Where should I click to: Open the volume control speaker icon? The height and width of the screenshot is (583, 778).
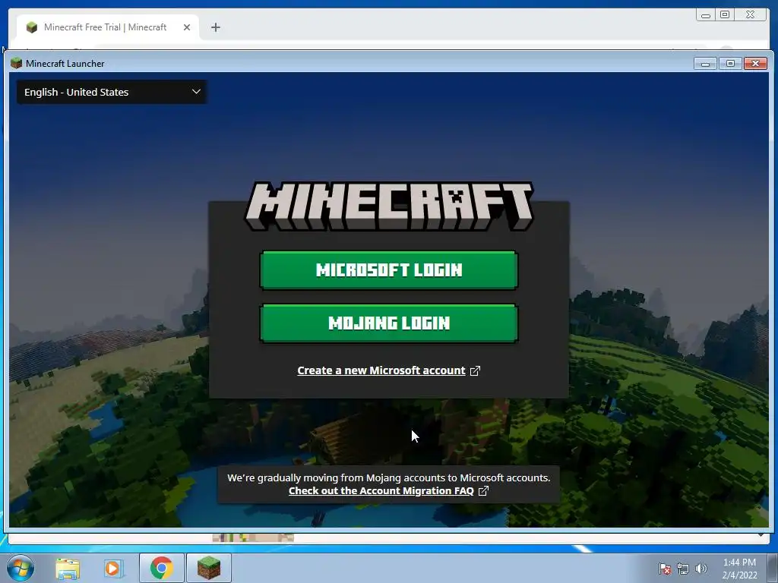coord(701,569)
